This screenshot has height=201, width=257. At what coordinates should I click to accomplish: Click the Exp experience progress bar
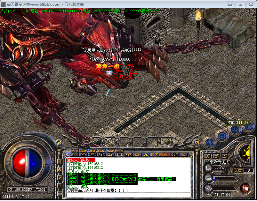[x=225, y=178]
